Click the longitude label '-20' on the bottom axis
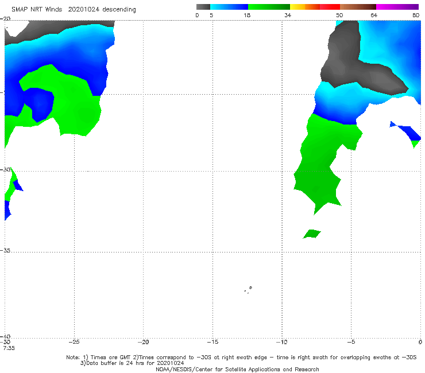The width and height of the screenshot is (425, 373). pos(143,342)
